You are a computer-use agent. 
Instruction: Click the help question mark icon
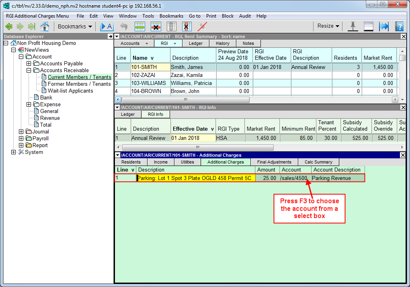tap(399, 26)
